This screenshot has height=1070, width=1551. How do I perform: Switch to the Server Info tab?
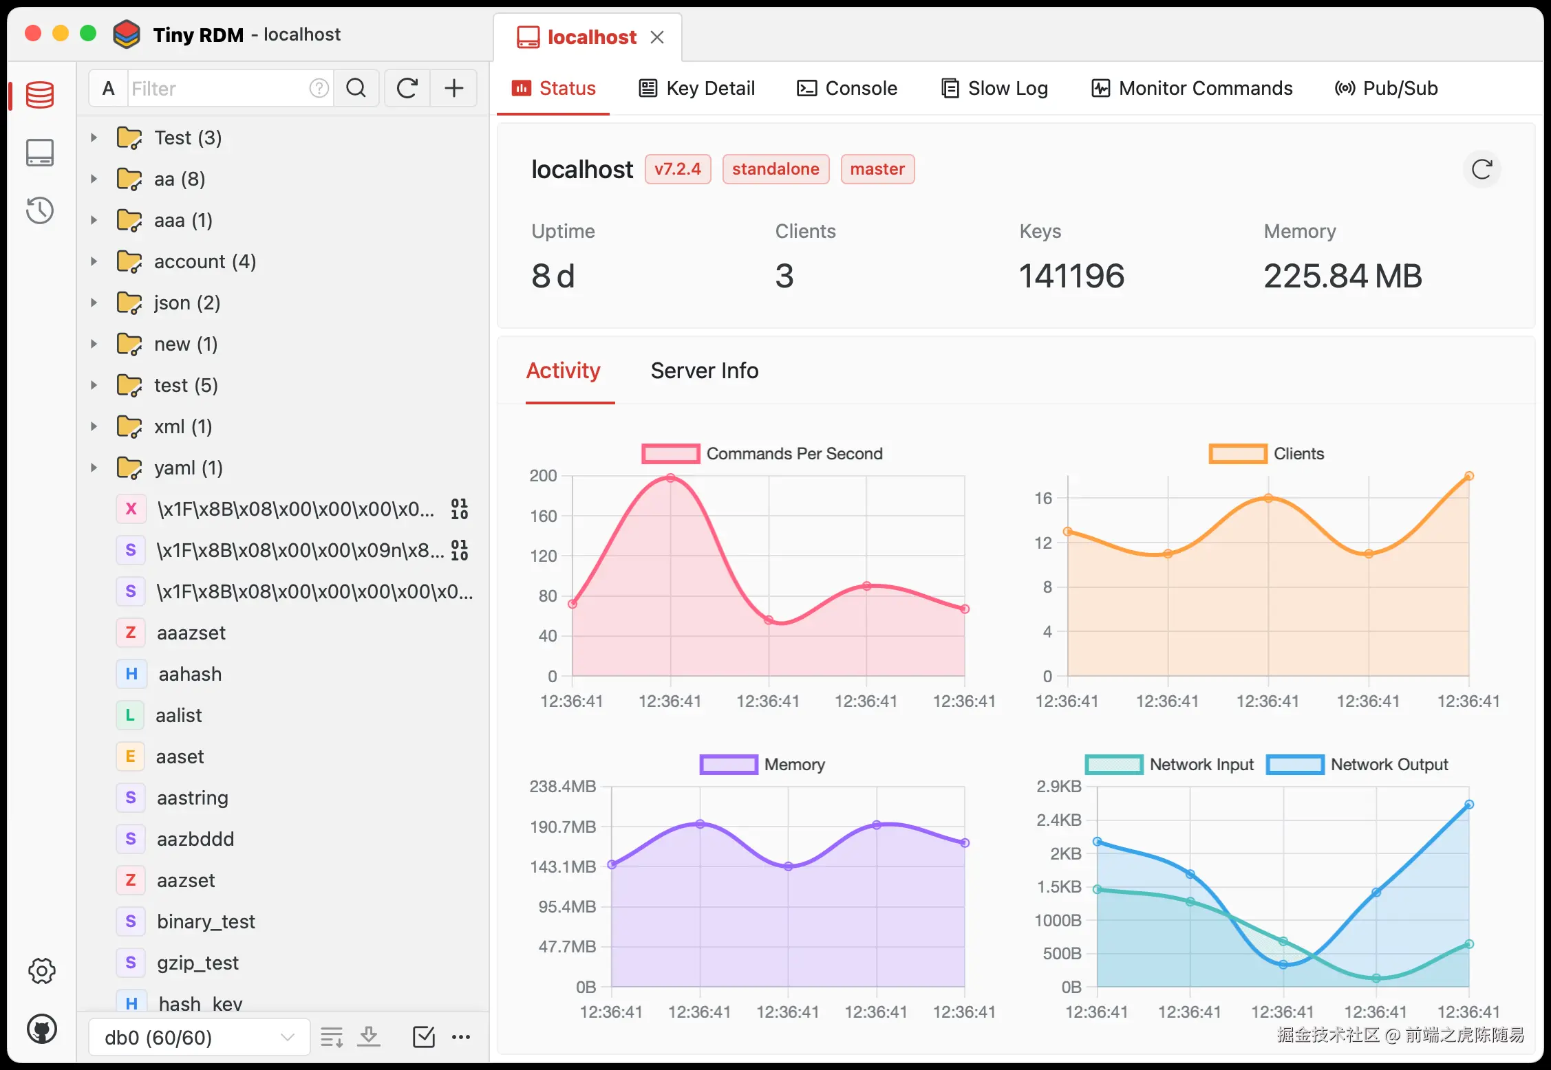pos(705,371)
